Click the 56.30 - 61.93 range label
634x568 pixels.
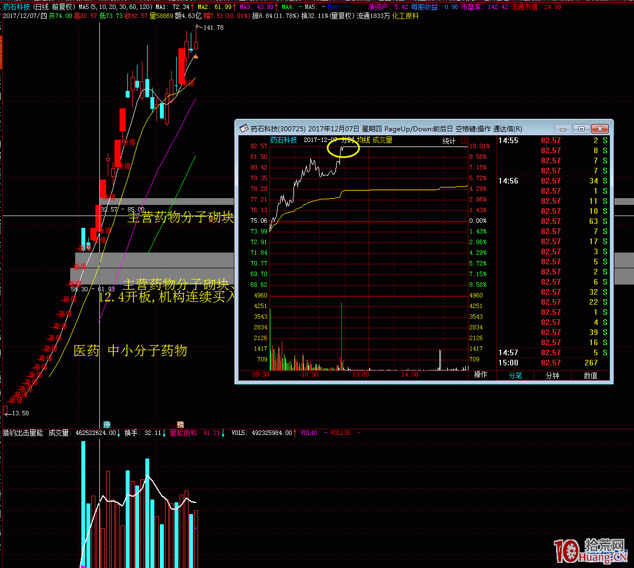(93, 289)
